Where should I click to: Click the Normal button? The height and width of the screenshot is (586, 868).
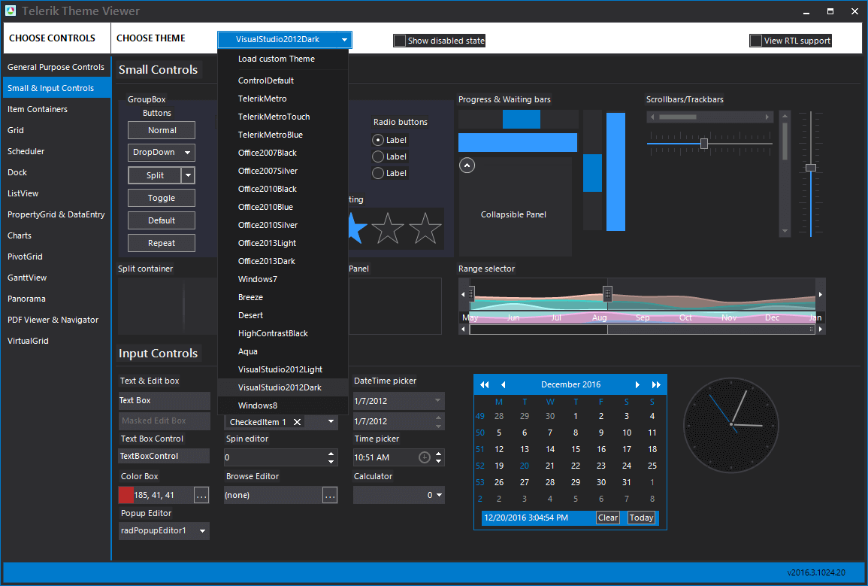[x=162, y=130]
